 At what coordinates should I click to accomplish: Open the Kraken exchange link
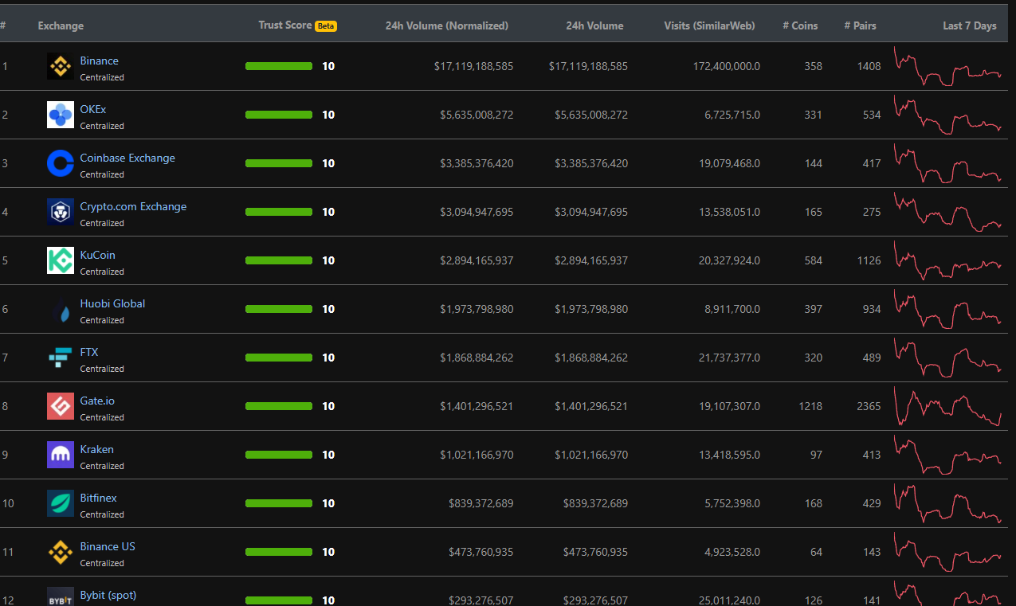click(96, 449)
